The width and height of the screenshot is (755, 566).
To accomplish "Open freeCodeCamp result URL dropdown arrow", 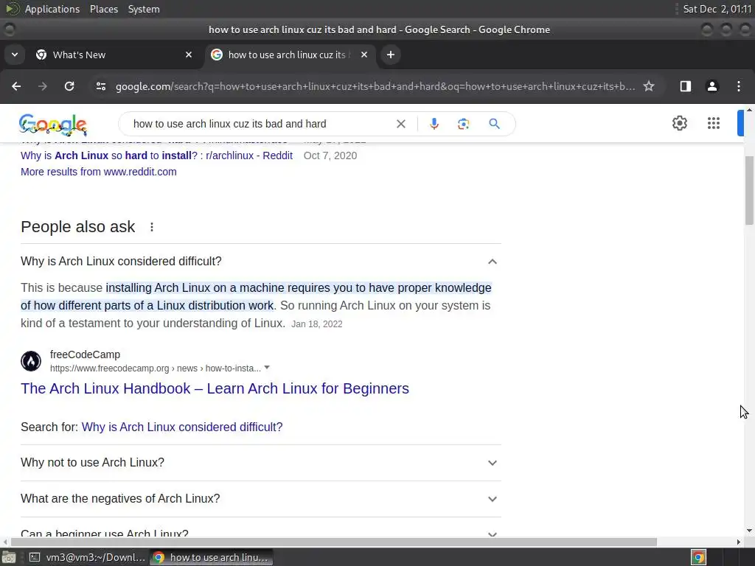I will [x=267, y=368].
